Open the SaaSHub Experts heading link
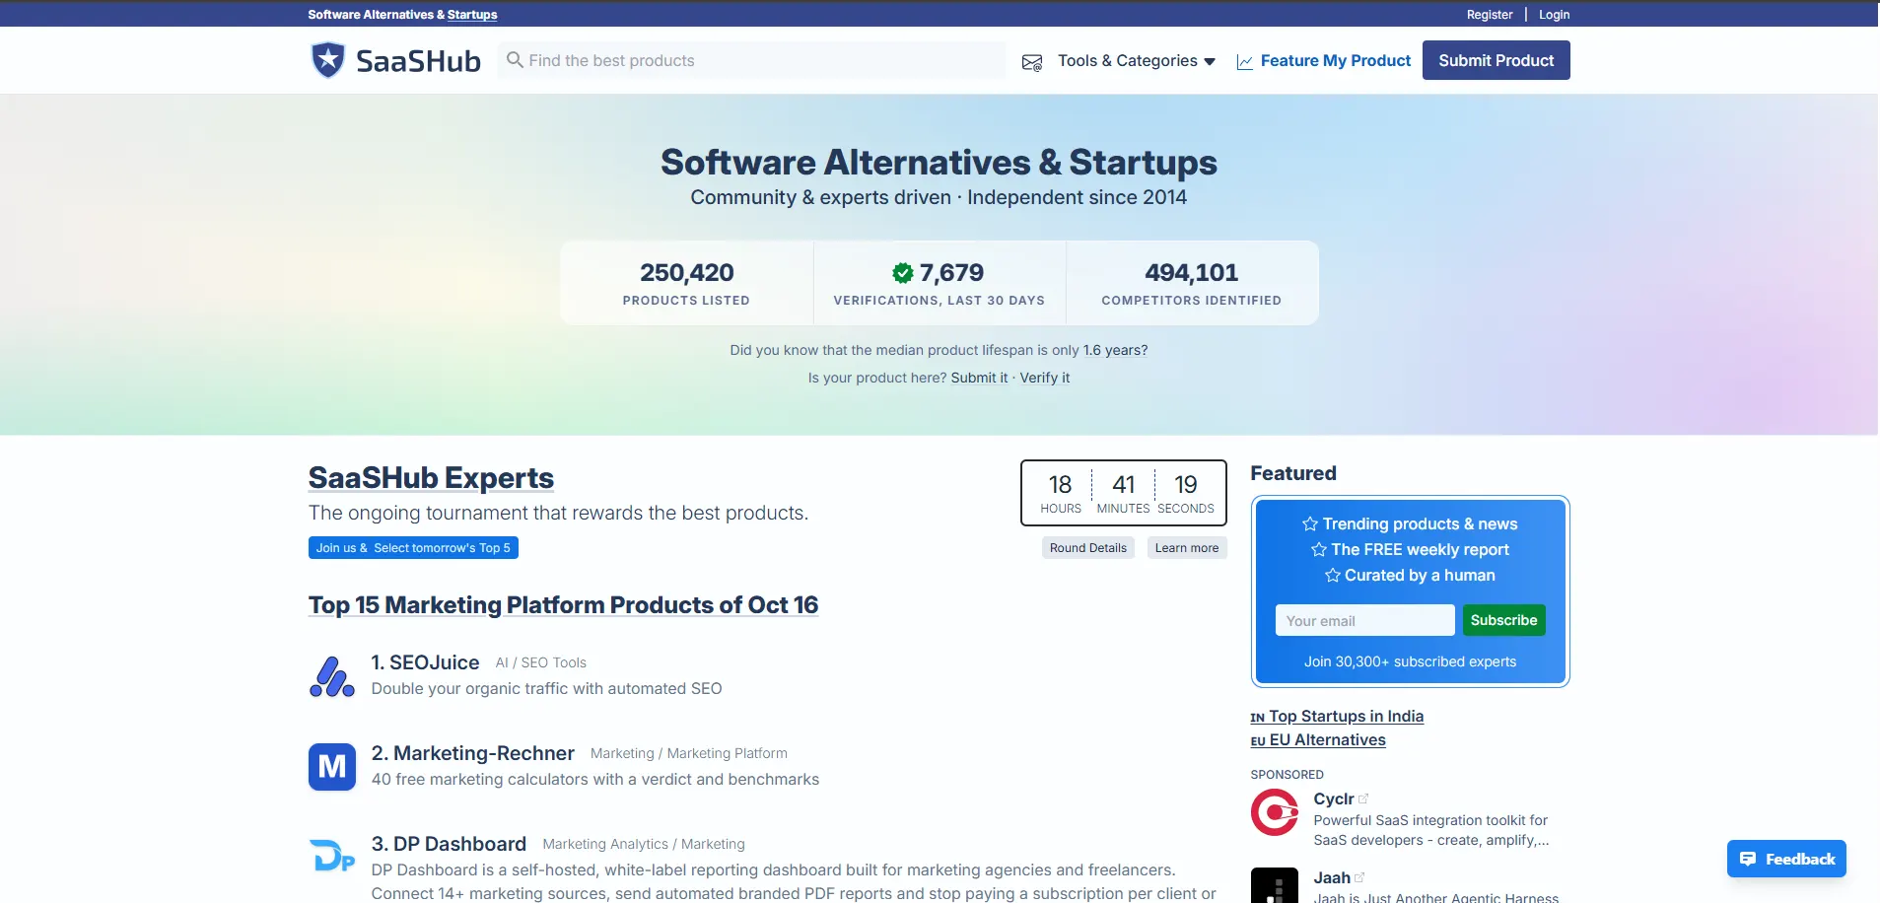This screenshot has width=1880, height=903. click(431, 478)
